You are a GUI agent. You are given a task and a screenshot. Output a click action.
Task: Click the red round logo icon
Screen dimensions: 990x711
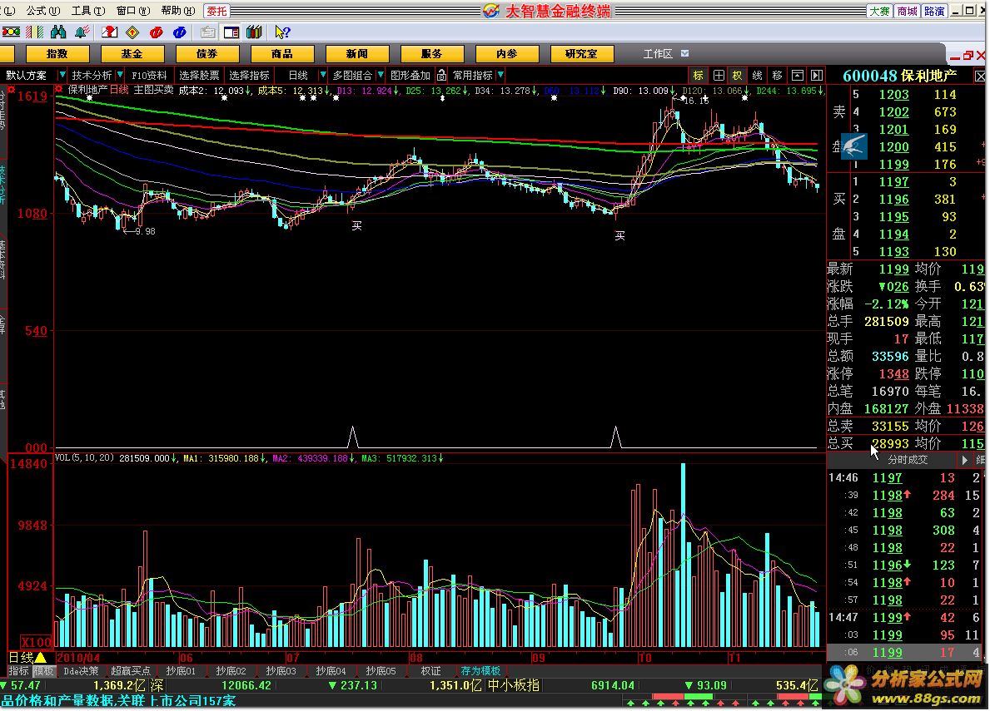click(x=156, y=32)
